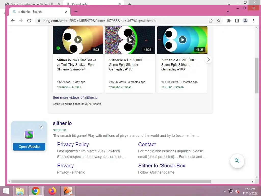Open the Extensions puzzle icon
This screenshot has width=261, height=196.
click(x=229, y=21)
